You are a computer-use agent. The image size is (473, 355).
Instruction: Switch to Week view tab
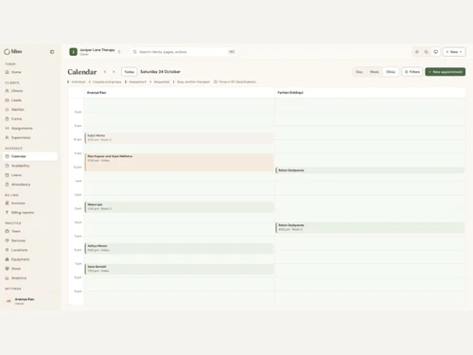tap(375, 72)
